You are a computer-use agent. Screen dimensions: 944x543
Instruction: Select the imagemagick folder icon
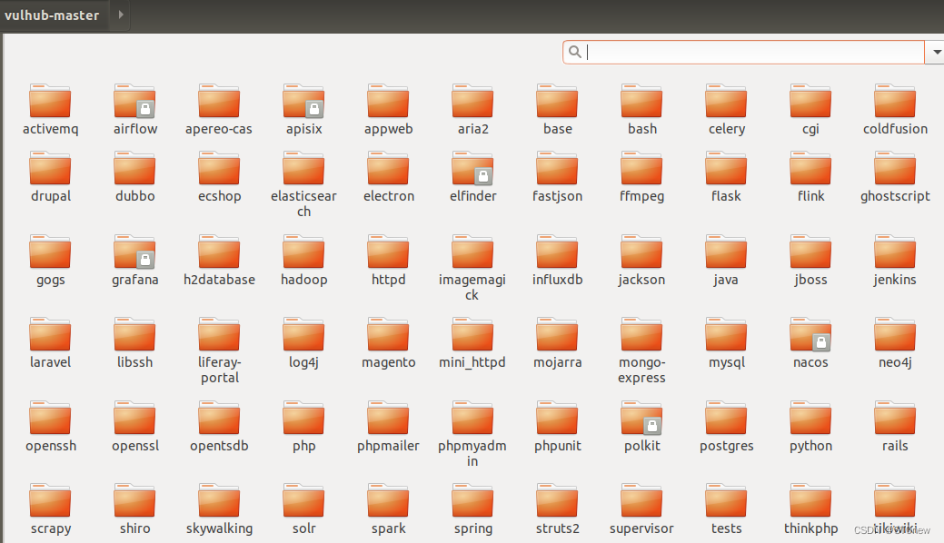tap(472, 252)
